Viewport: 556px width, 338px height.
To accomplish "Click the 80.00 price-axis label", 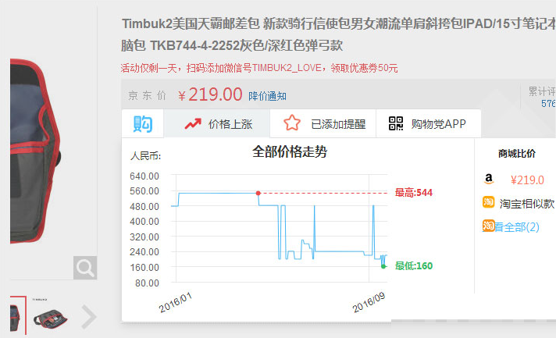I will 147,283.
